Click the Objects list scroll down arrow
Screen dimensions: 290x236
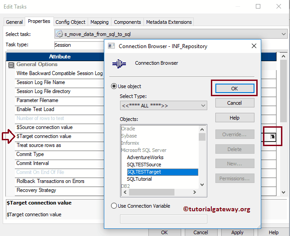pyautogui.click(x=202, y=185)
